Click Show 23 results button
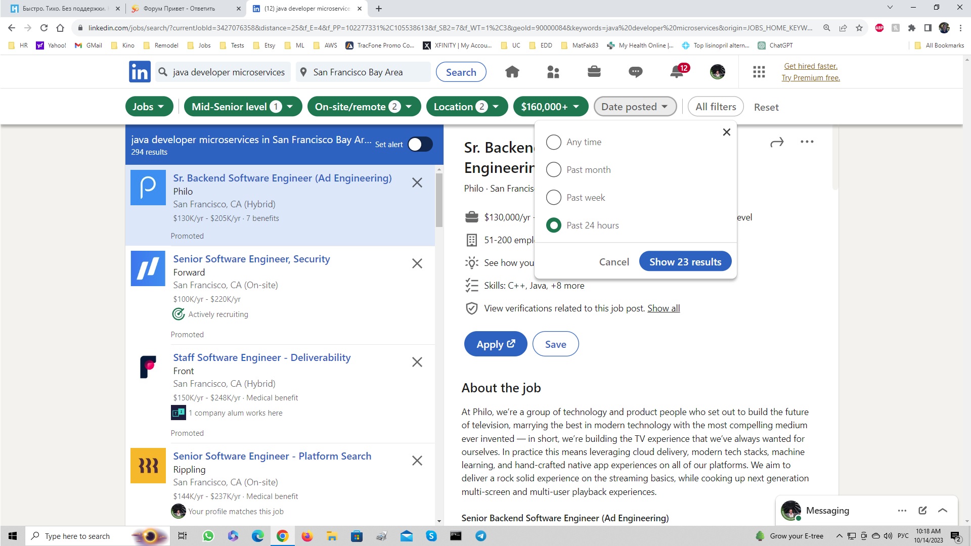 (685, 262)
